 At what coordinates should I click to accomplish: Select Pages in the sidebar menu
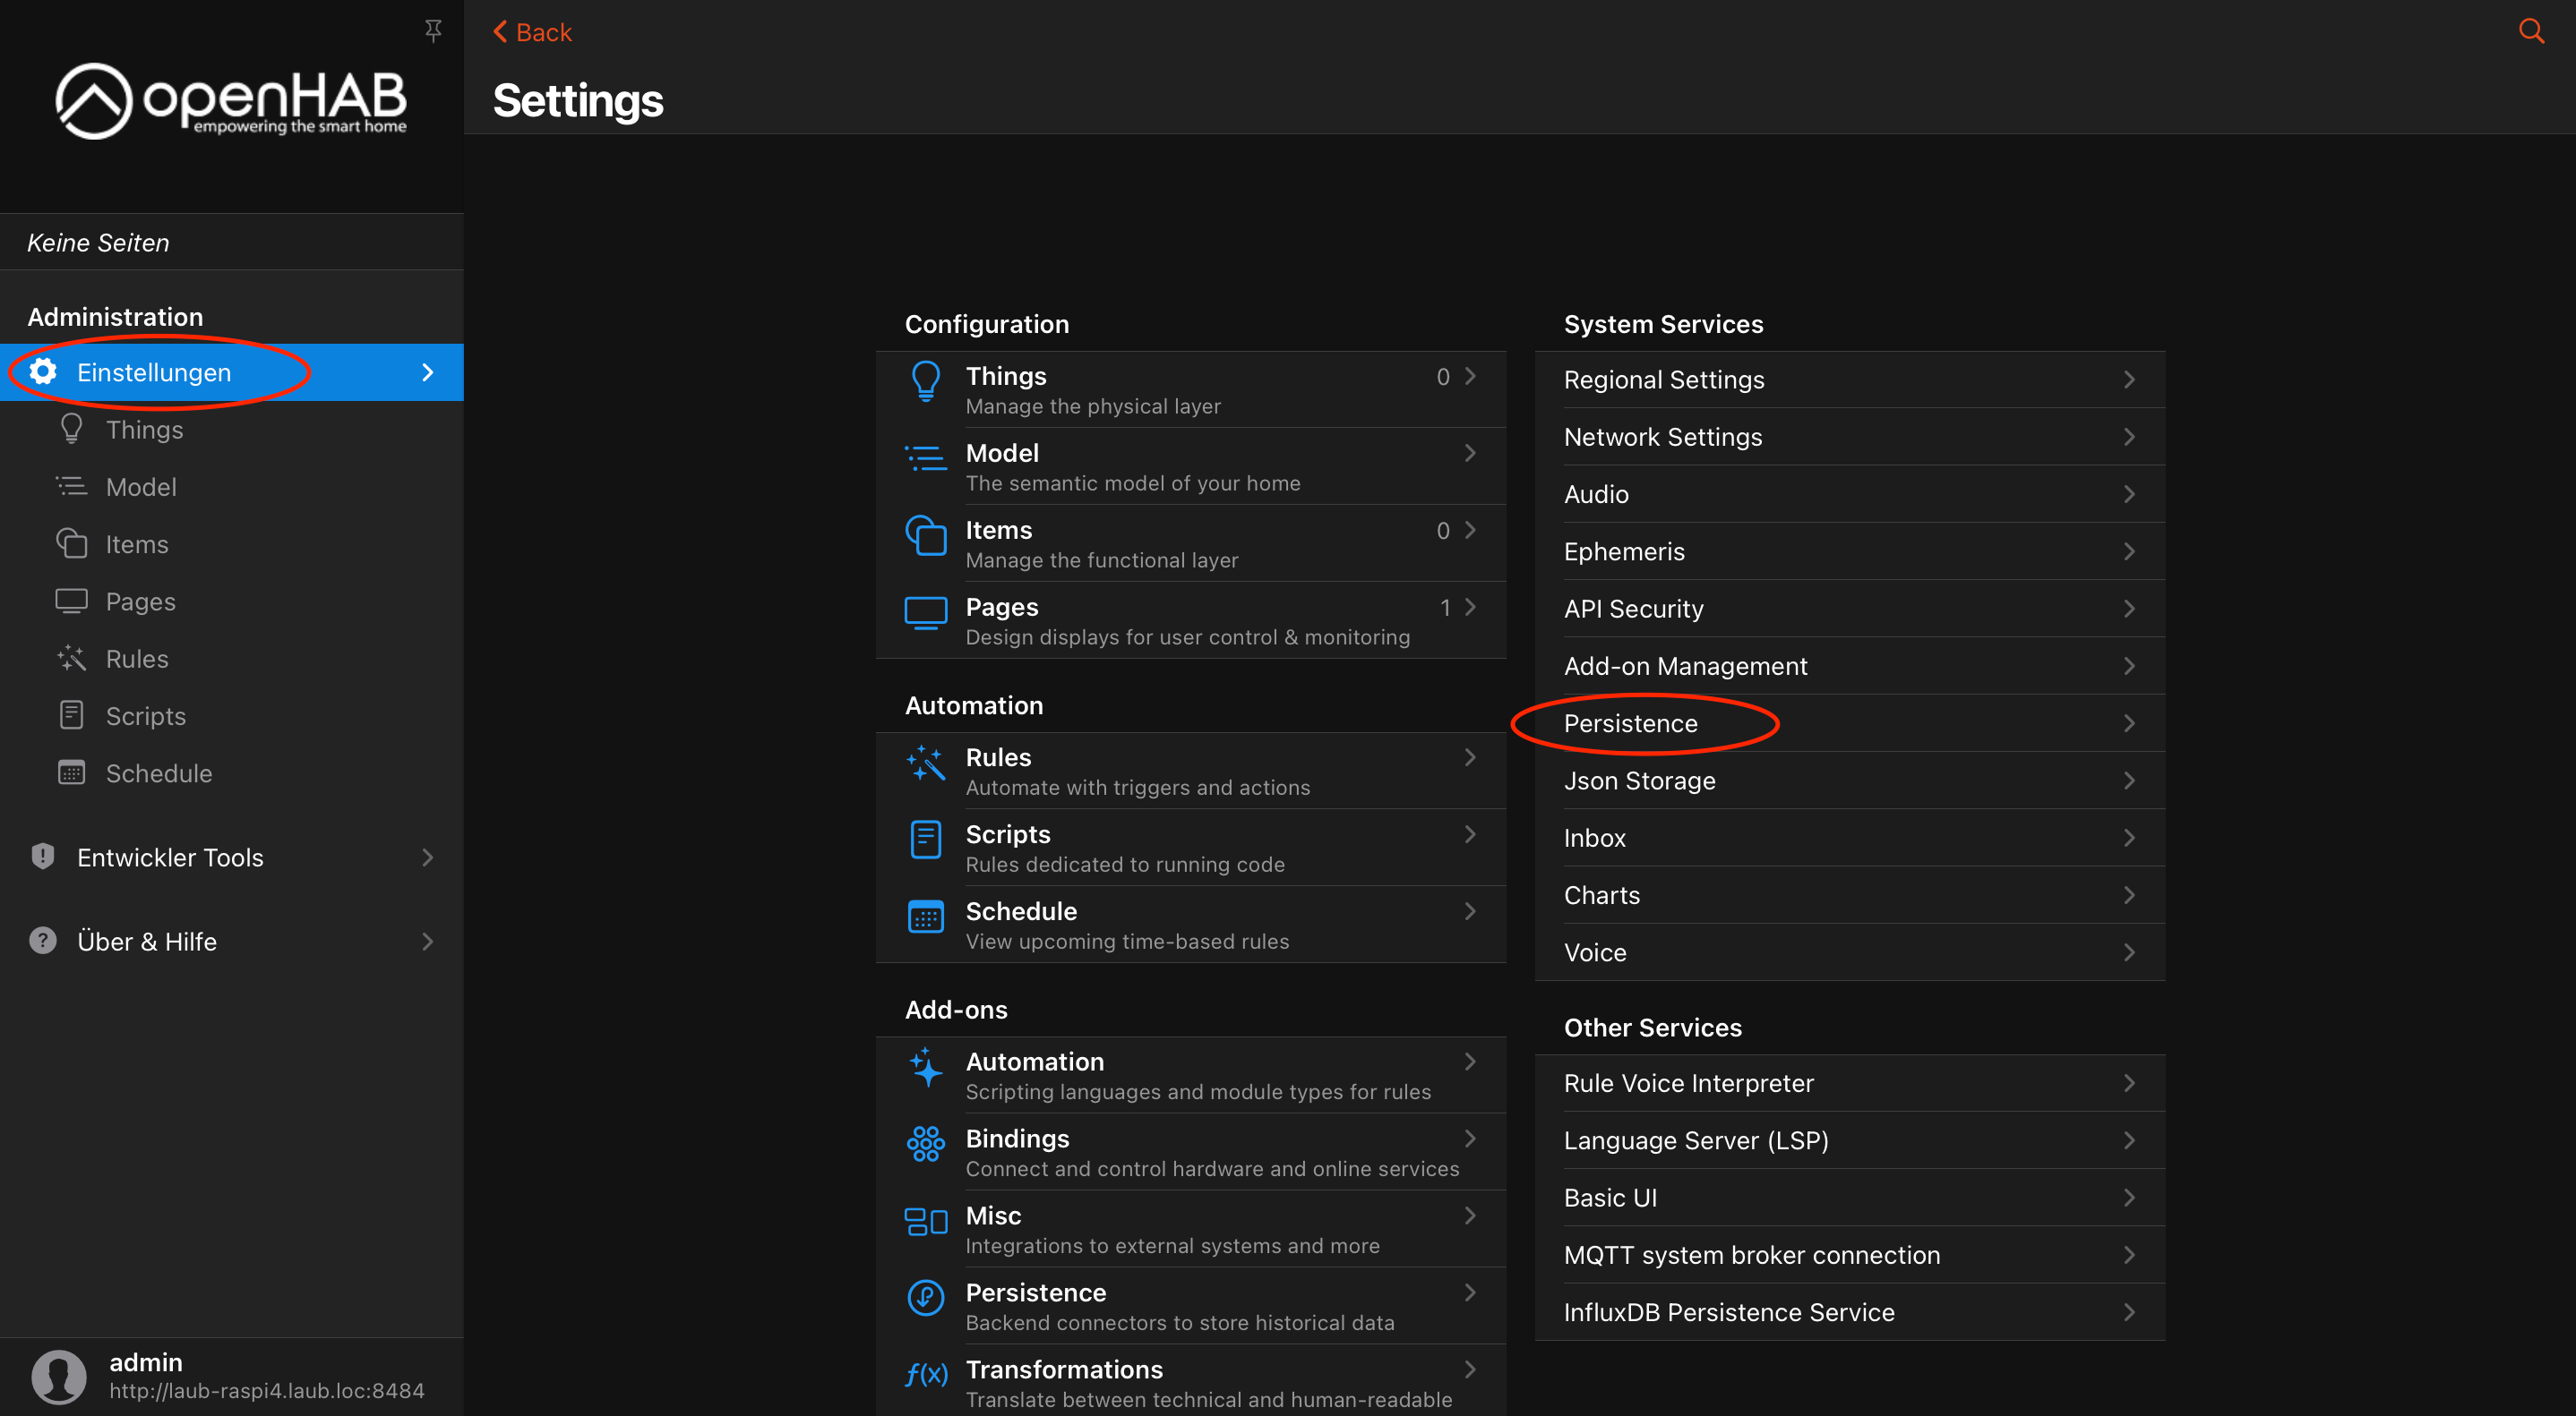pos(140,601)
